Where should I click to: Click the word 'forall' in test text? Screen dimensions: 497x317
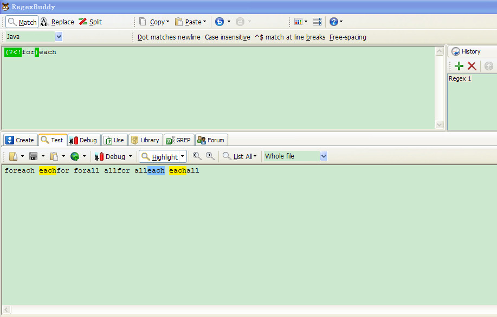[x=87, y=170]
